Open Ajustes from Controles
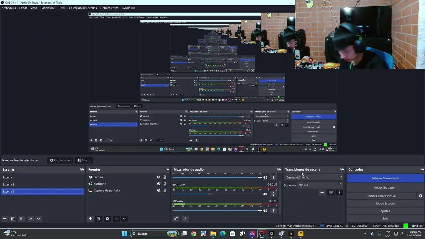Viewport: 425px width, 239px height. (x=385, y=211)
